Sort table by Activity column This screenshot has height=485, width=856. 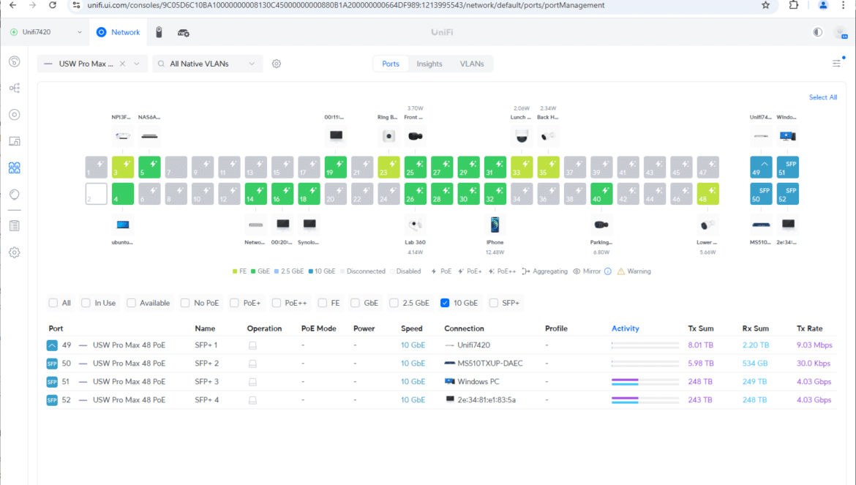click(625, 328)
